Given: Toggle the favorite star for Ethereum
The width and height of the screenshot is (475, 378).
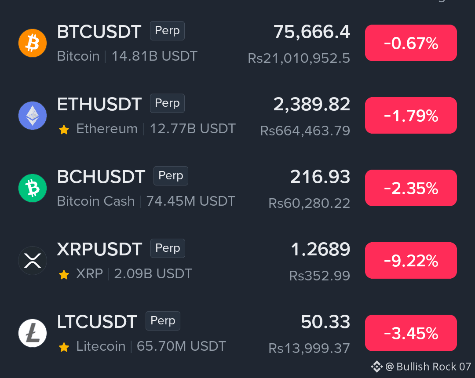Looking at the screenshot, I should pos(64,130).
